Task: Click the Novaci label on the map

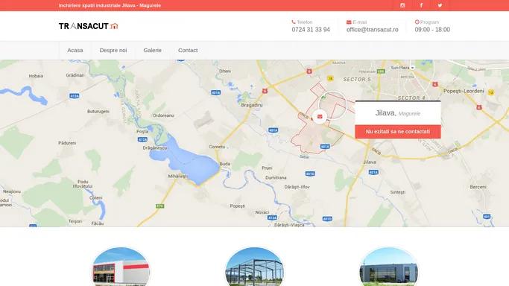Action: click(262, 212)
